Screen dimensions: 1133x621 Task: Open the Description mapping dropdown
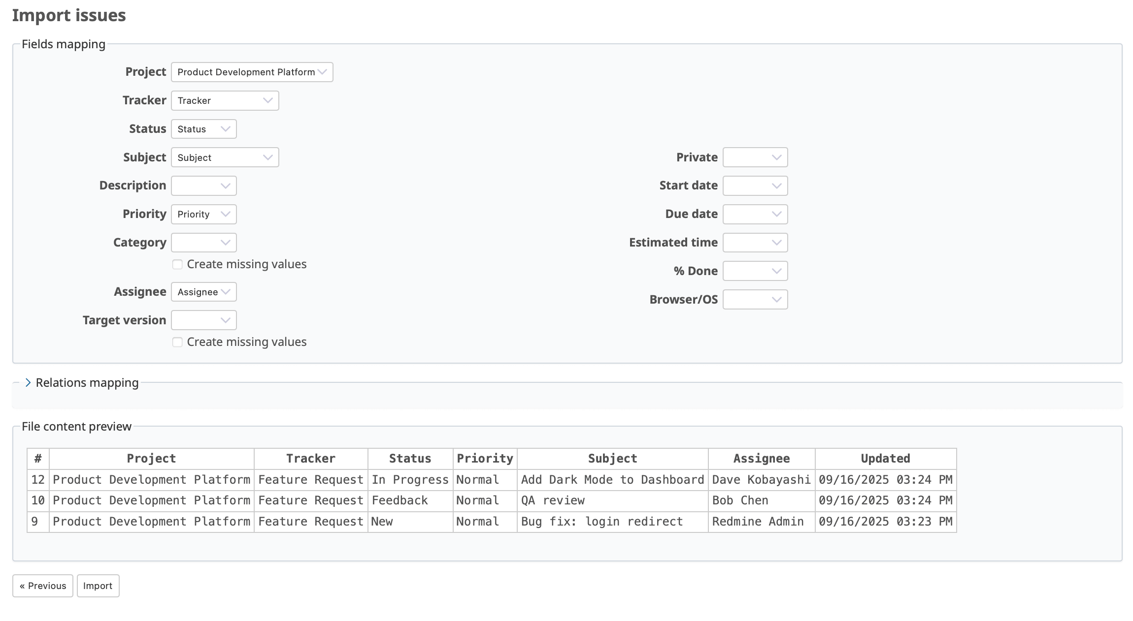pos(203,186)
